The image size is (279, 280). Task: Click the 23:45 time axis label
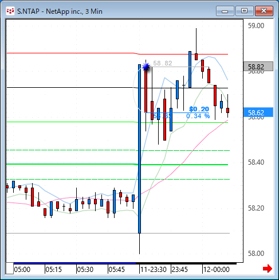180,270
